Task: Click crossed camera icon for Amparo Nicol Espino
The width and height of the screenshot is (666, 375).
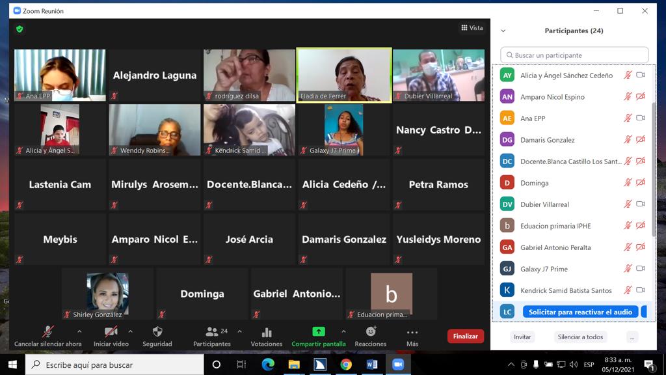Action: [x=641, y=96]
